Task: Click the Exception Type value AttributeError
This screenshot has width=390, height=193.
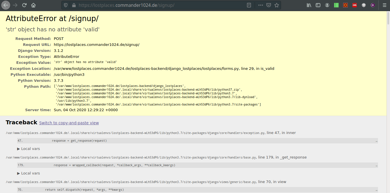Action: (x=67, y=57)
